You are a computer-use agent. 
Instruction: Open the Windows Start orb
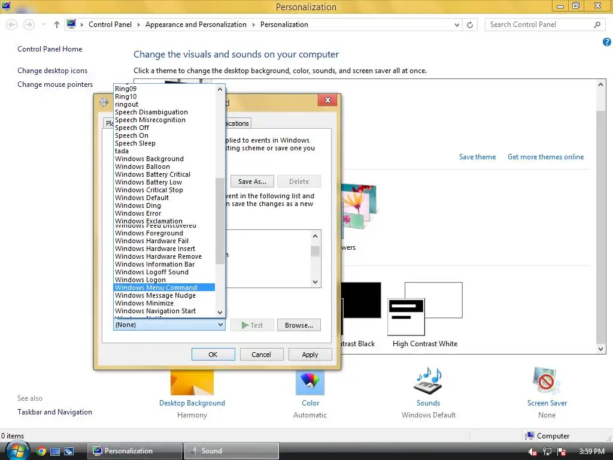(17, 450)
